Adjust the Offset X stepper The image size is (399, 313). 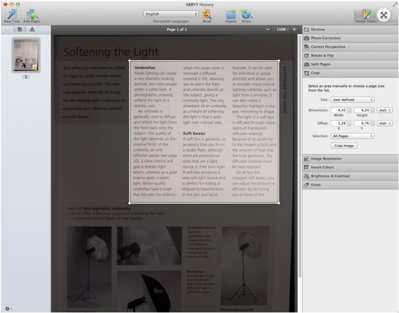(350, 123)
